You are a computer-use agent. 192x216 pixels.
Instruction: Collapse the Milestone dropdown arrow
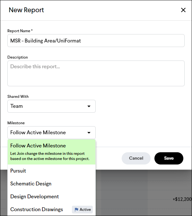pyautogui.click(x=89, y=133)
